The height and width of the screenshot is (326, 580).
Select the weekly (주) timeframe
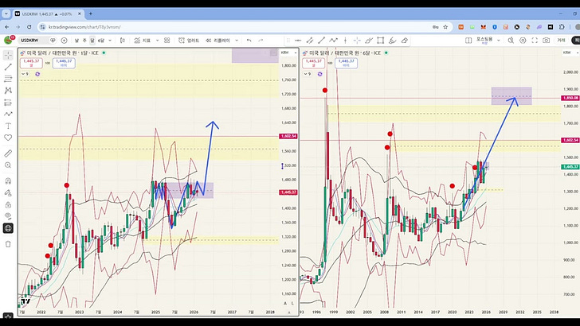pyautogui.click(x=84, y=41)
